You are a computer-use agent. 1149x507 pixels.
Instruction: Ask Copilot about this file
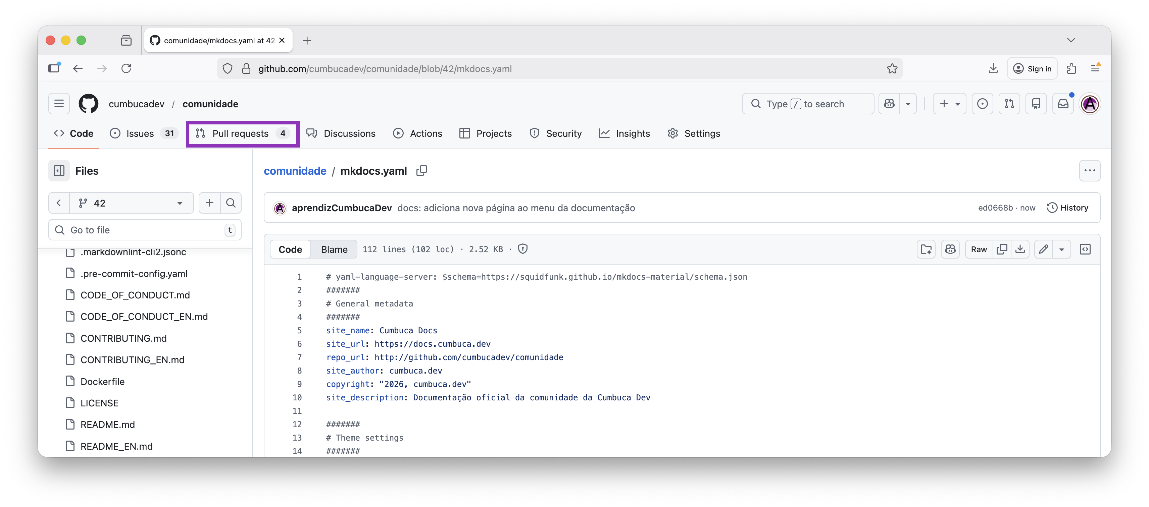click(950, 249)
